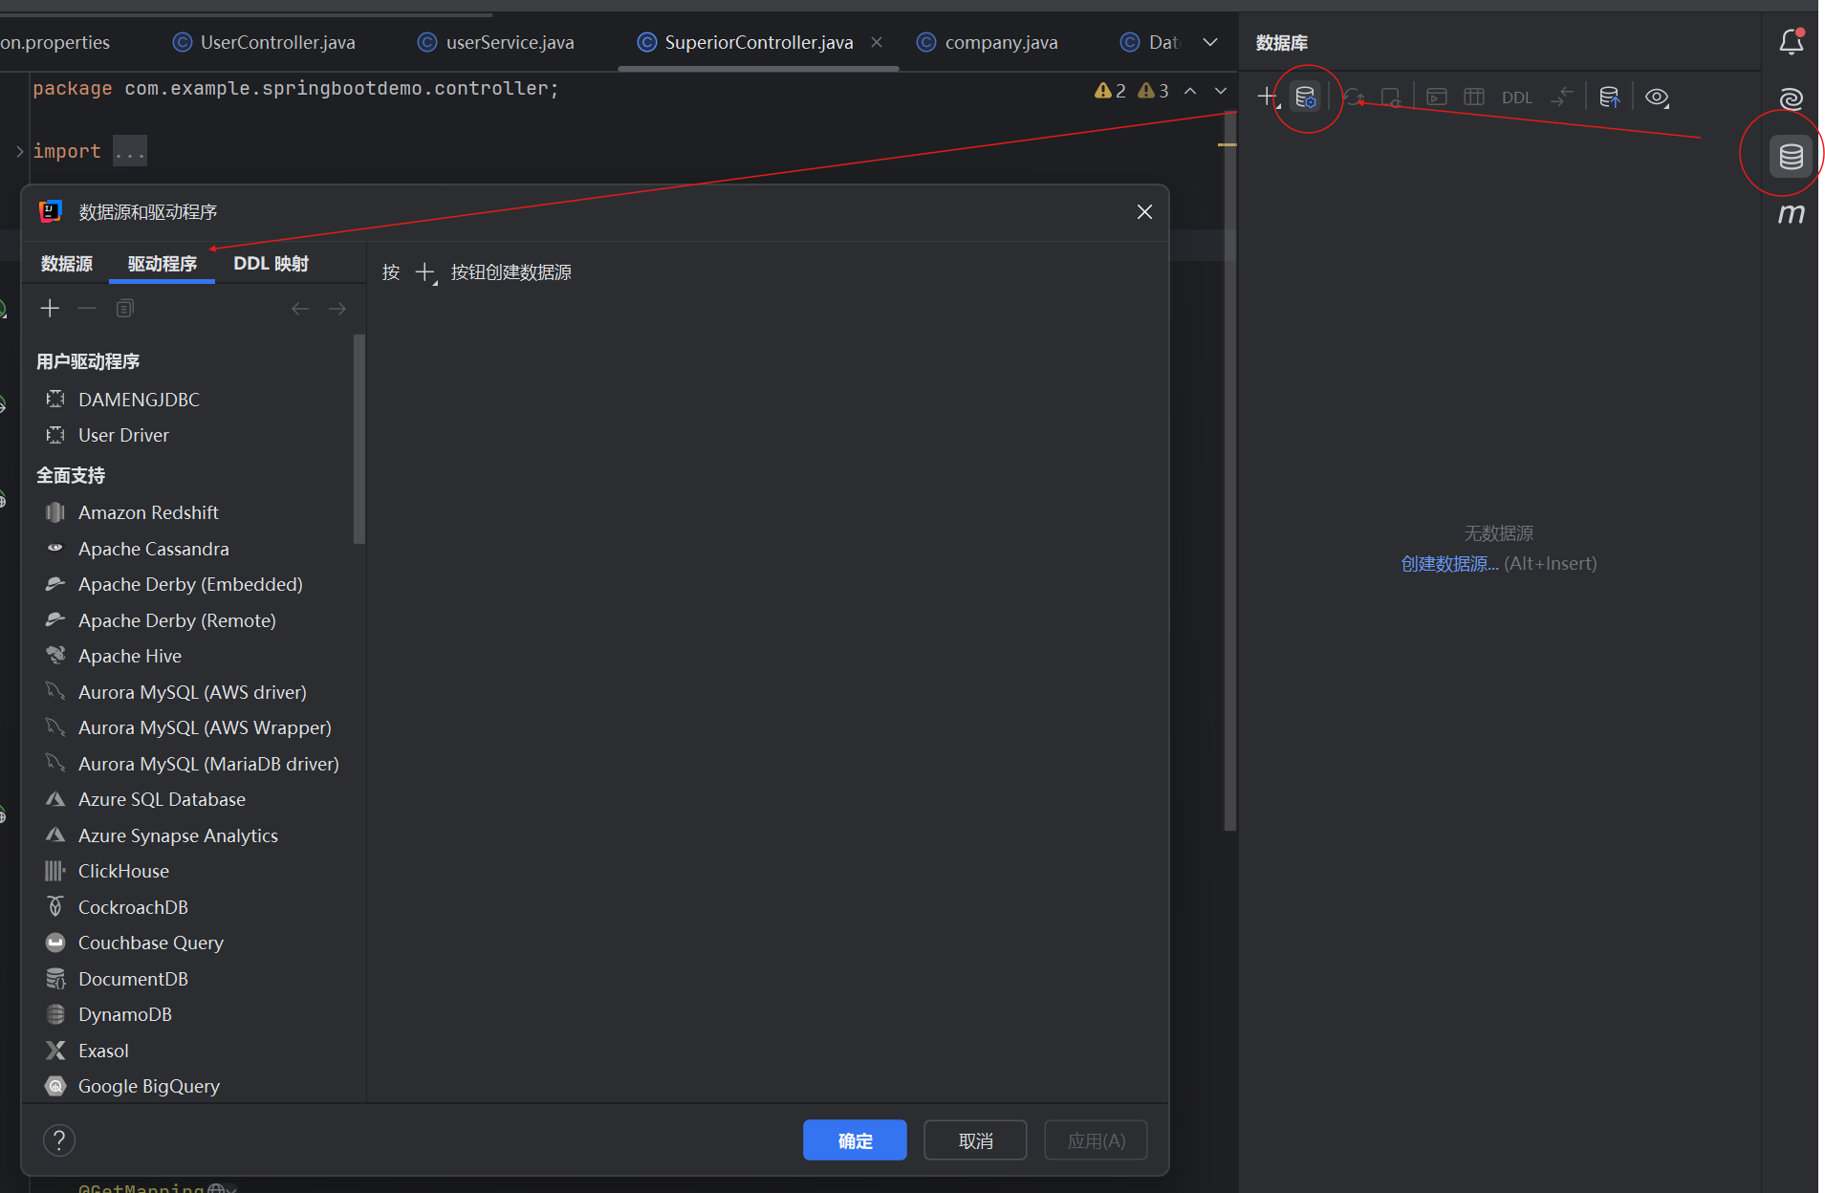
Task: Click the table editor icon in database toolbar
Action: (1474, 97)
